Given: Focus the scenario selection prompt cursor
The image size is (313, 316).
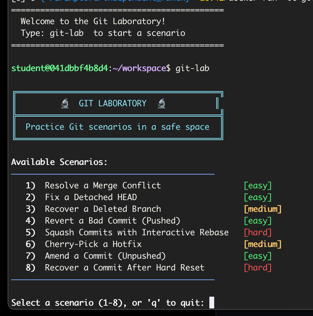Looking at the screenshot, I should pos(212,303).
